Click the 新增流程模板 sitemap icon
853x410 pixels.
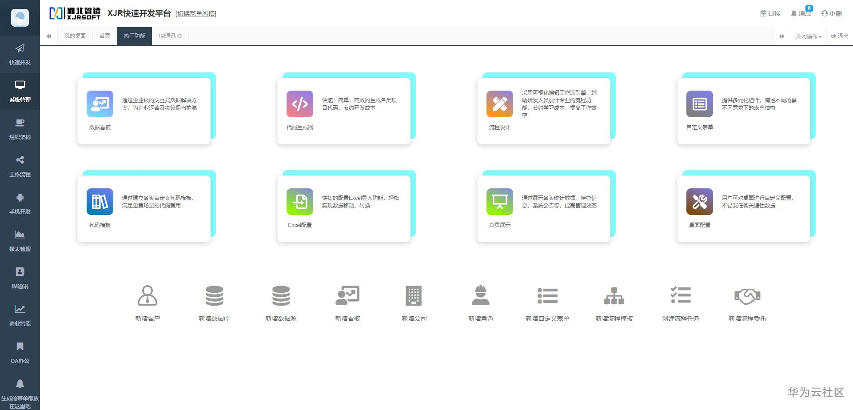[x=614, y=296]
